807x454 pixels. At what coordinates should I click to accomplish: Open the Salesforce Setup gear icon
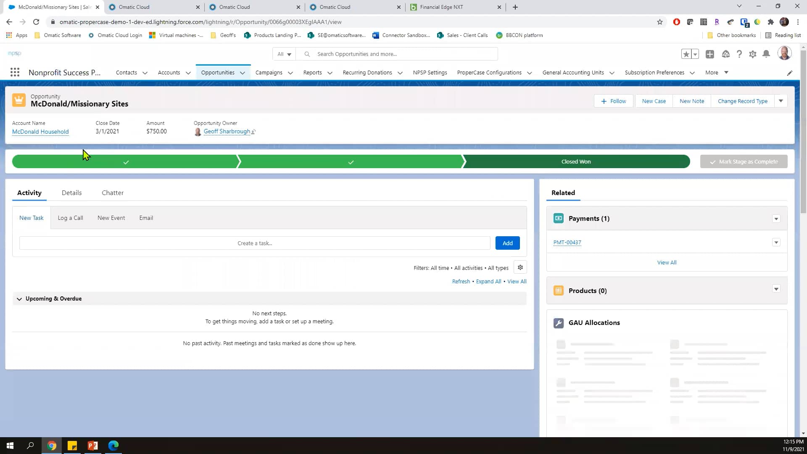coord(753,54)
